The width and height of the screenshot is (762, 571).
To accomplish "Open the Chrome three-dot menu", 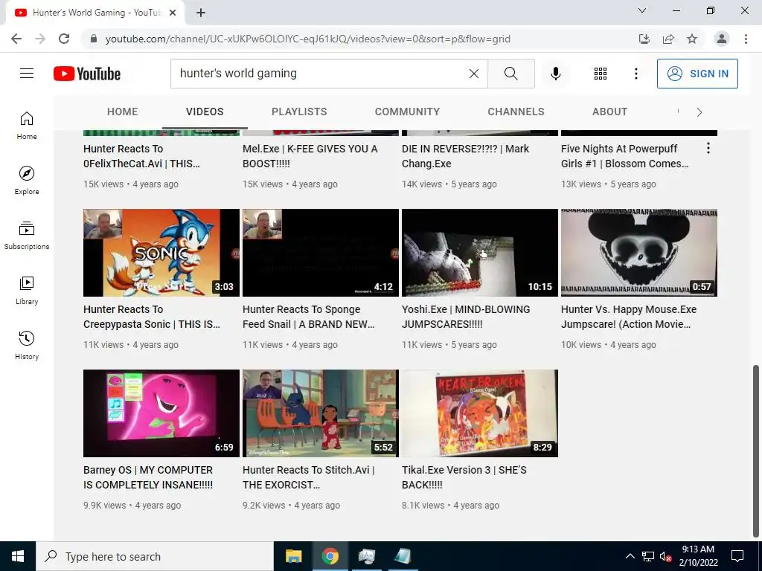I will pyautogui.click(x=746, y=39).
